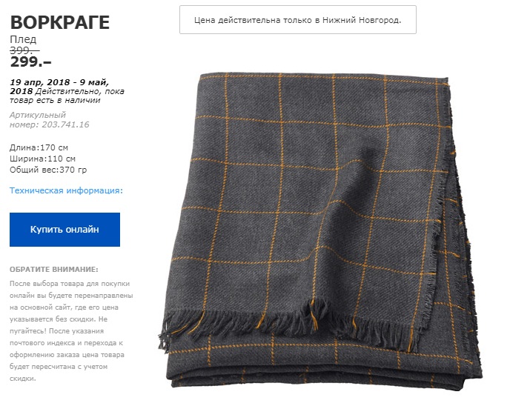The width and height of the screenshot is (510, 406).
Task: Click the notice paragraph about online purchase
Action: (x=71, y=331)
